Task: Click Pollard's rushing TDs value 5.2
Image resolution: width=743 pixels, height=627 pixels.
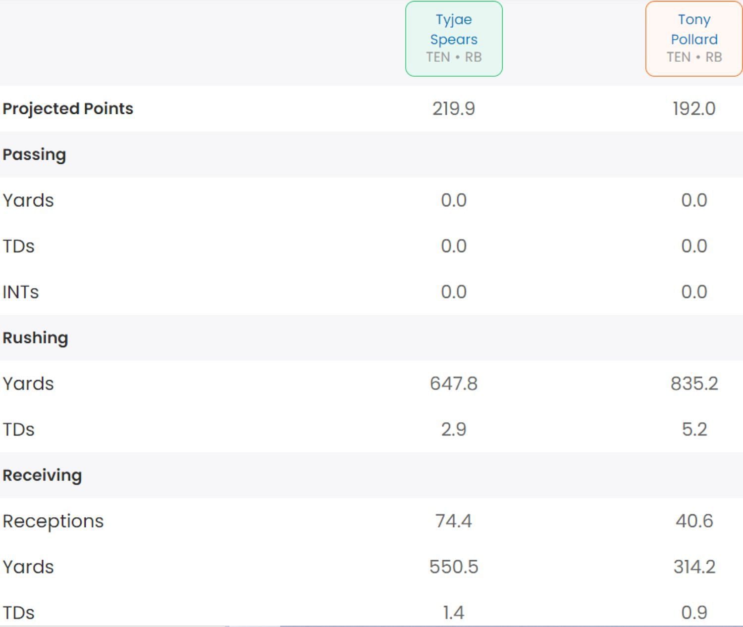Action: [x=694, y=430]
